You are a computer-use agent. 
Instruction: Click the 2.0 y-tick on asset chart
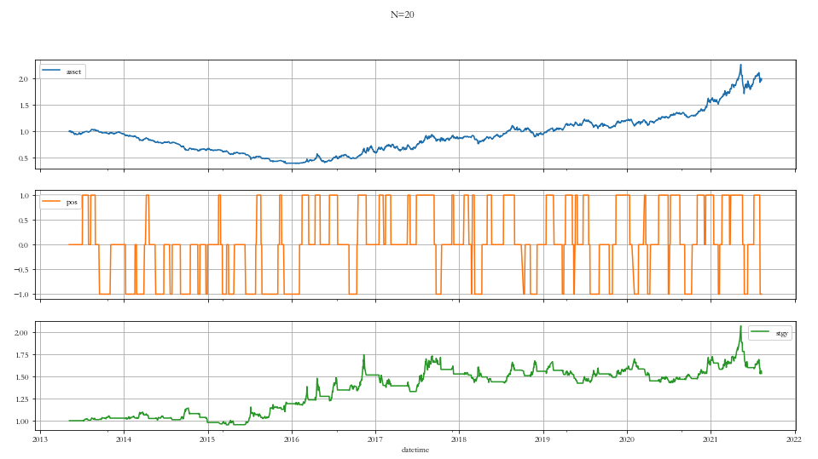point(25,79)
